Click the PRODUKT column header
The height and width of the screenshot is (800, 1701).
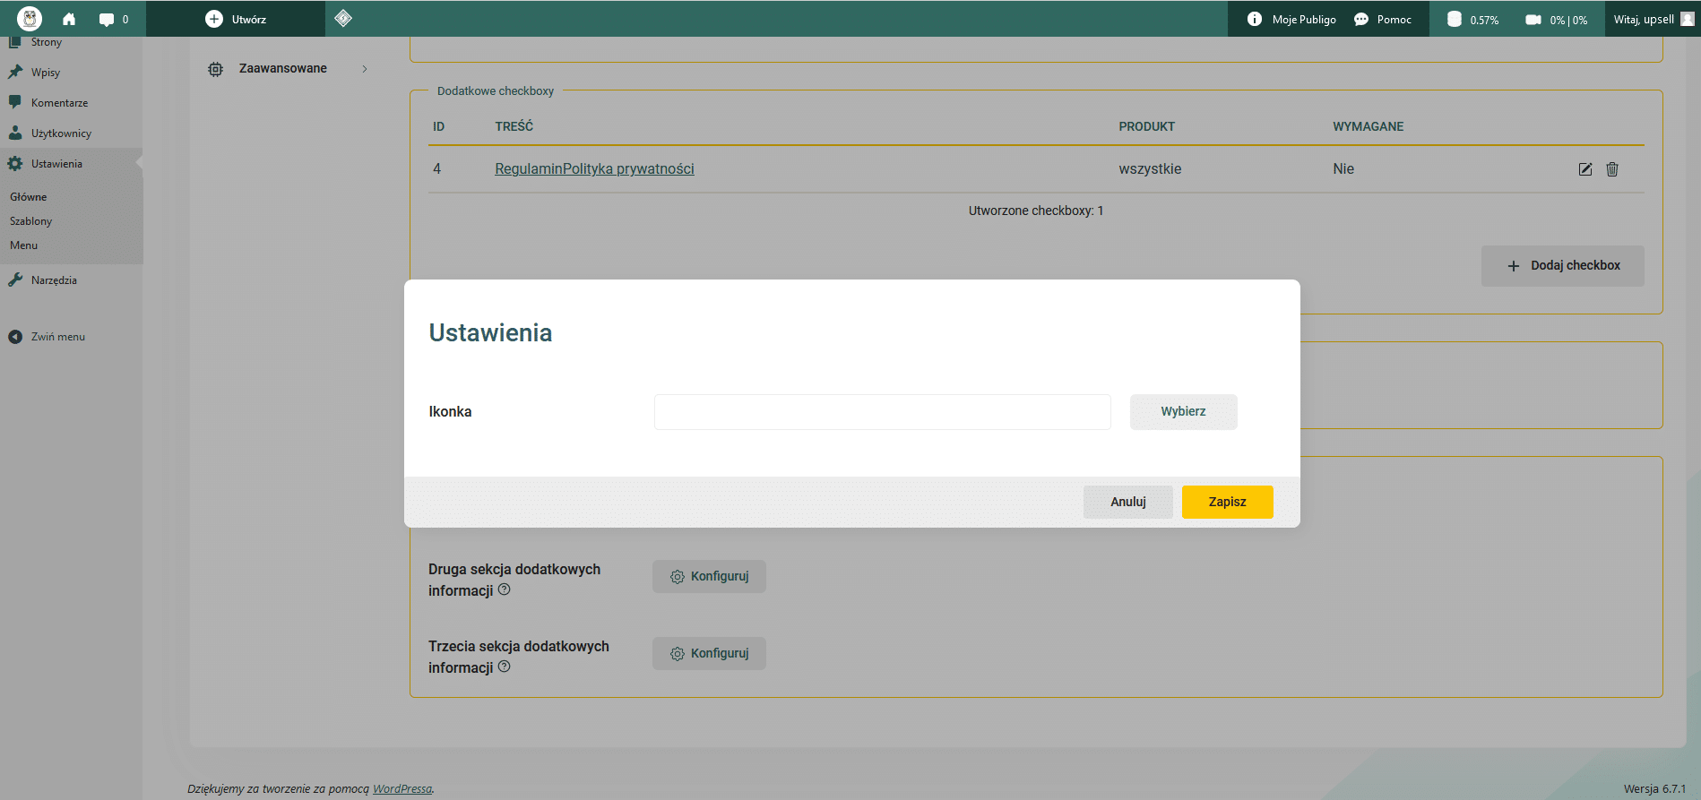pyautogui.click(x=1147, y=126)
